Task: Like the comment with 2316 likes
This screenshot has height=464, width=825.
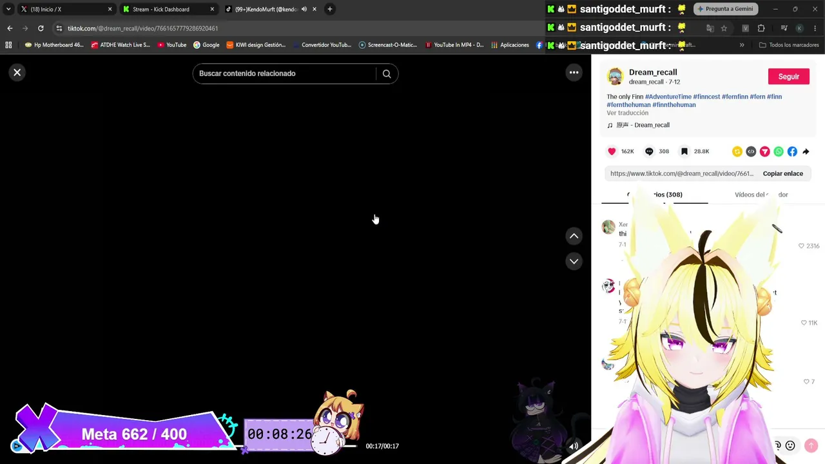Action: [x=801, y=246]
